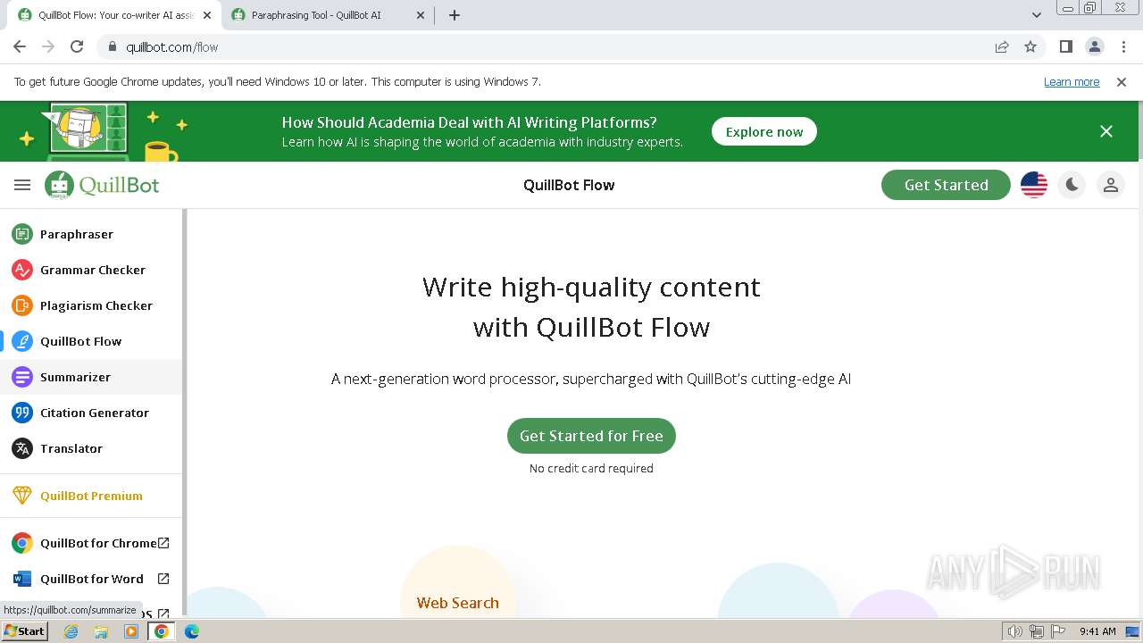Screen dimensions: 1143x643
Task: Open the Chrome three-dot menu
Action: 1122,47
